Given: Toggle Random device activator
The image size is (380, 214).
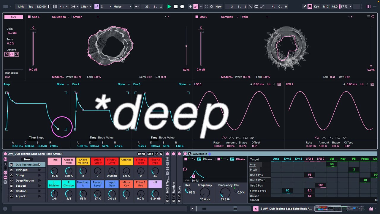Looking at the screenshot, I should point(173,154).
